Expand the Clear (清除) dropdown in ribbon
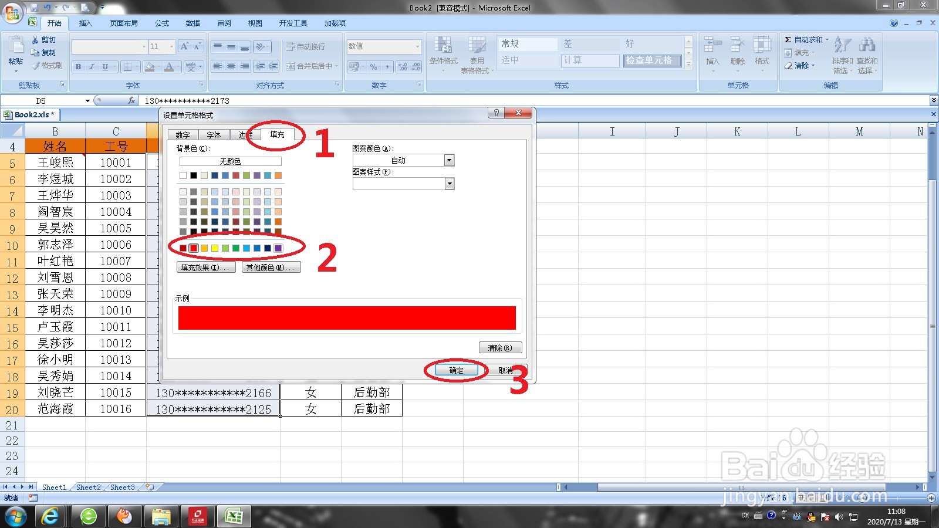The width and height of the screenshot is (939, 528). (x=813, y=66)
